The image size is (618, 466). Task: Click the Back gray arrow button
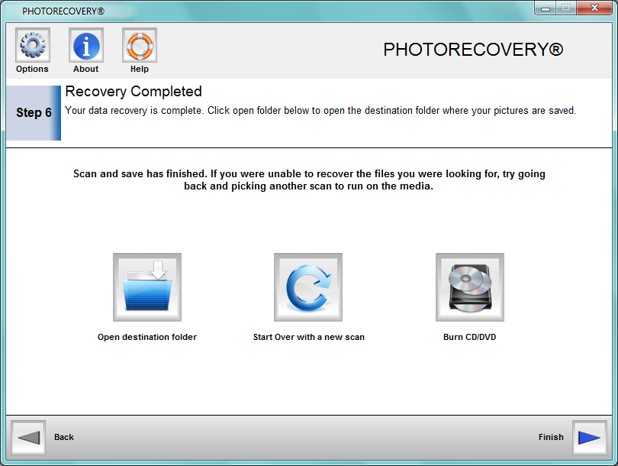click(x=28, y=438)
